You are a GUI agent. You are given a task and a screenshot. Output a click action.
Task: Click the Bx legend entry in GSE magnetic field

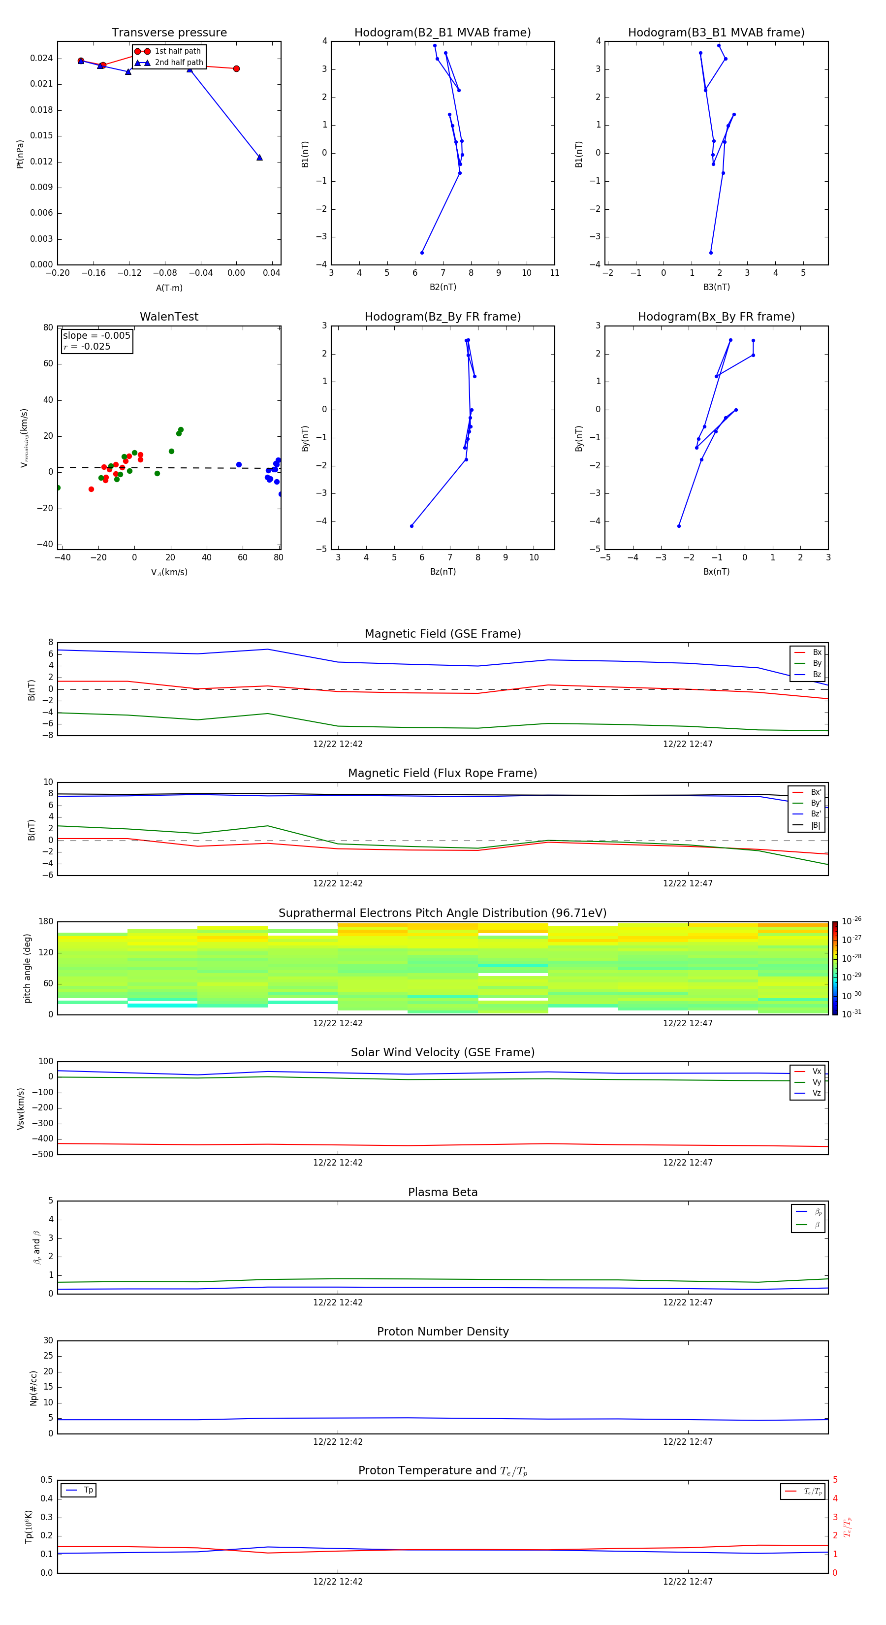coord(808,652)
